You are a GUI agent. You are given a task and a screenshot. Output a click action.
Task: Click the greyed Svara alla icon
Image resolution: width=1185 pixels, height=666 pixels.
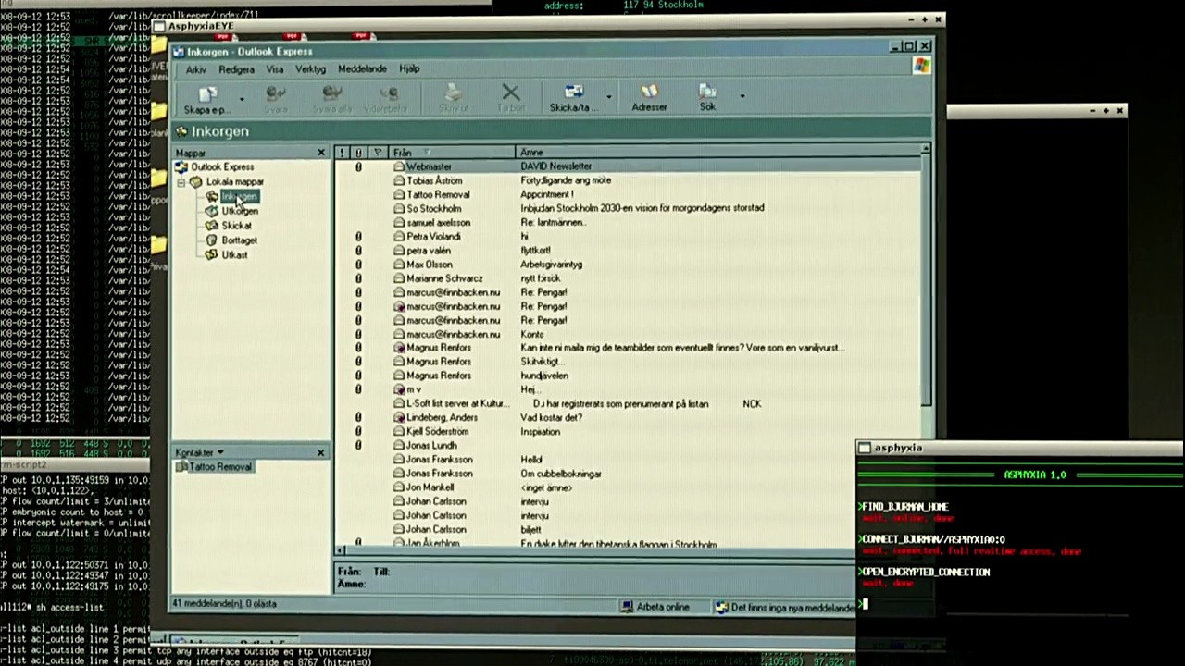tap(332, 93)
